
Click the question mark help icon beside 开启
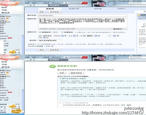pyautogui.click(x=52, y=46)
